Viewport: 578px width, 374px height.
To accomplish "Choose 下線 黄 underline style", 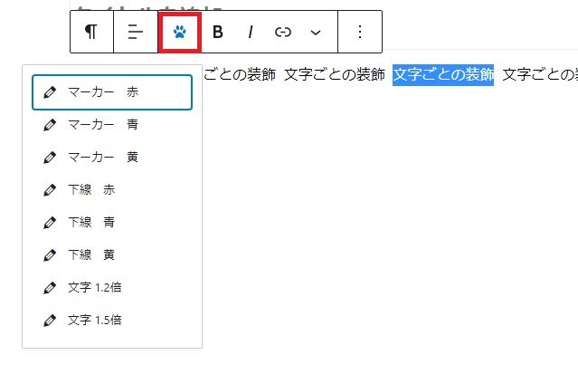I will 91,254.
